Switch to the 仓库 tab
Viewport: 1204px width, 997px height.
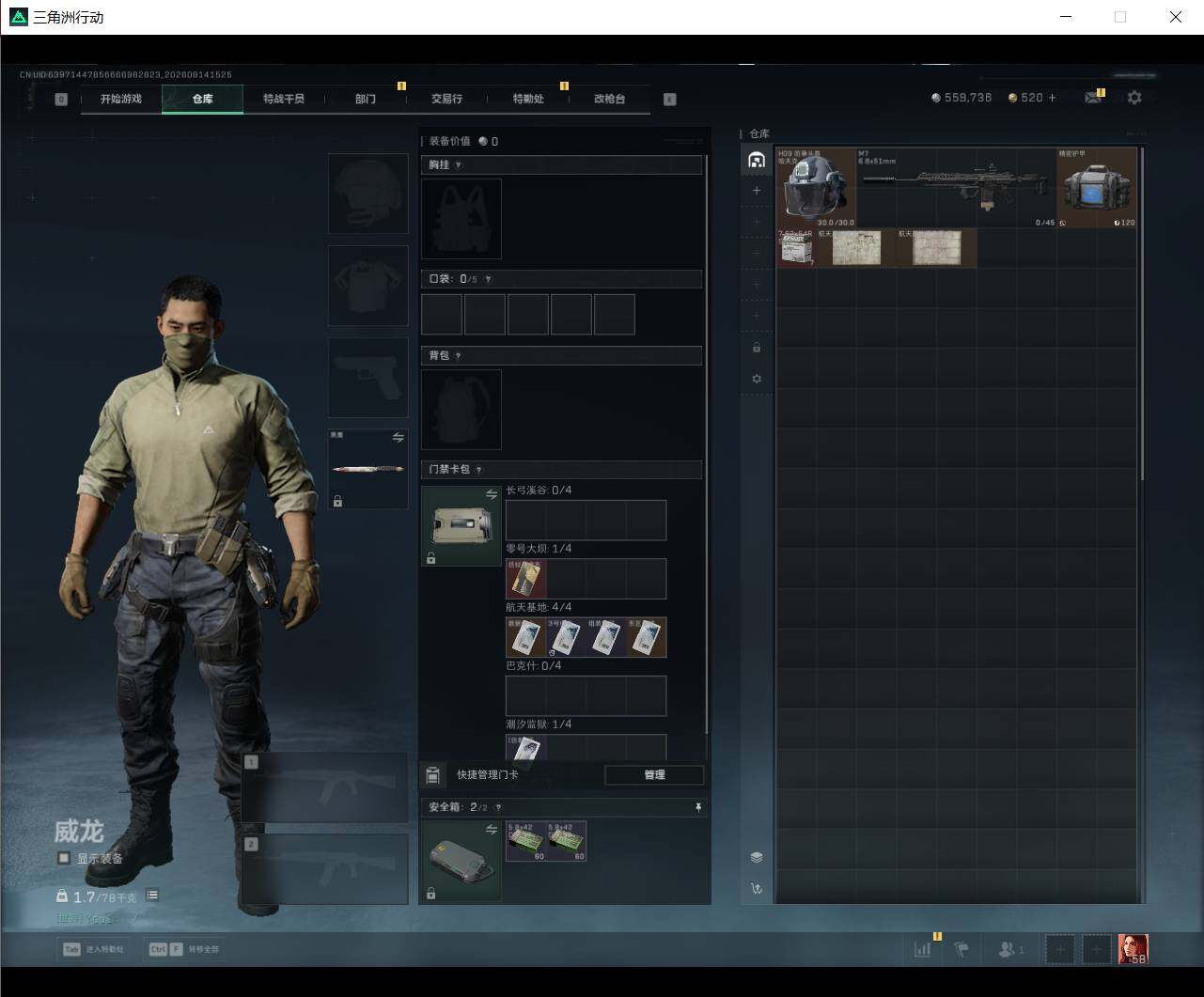coord(203,99)
